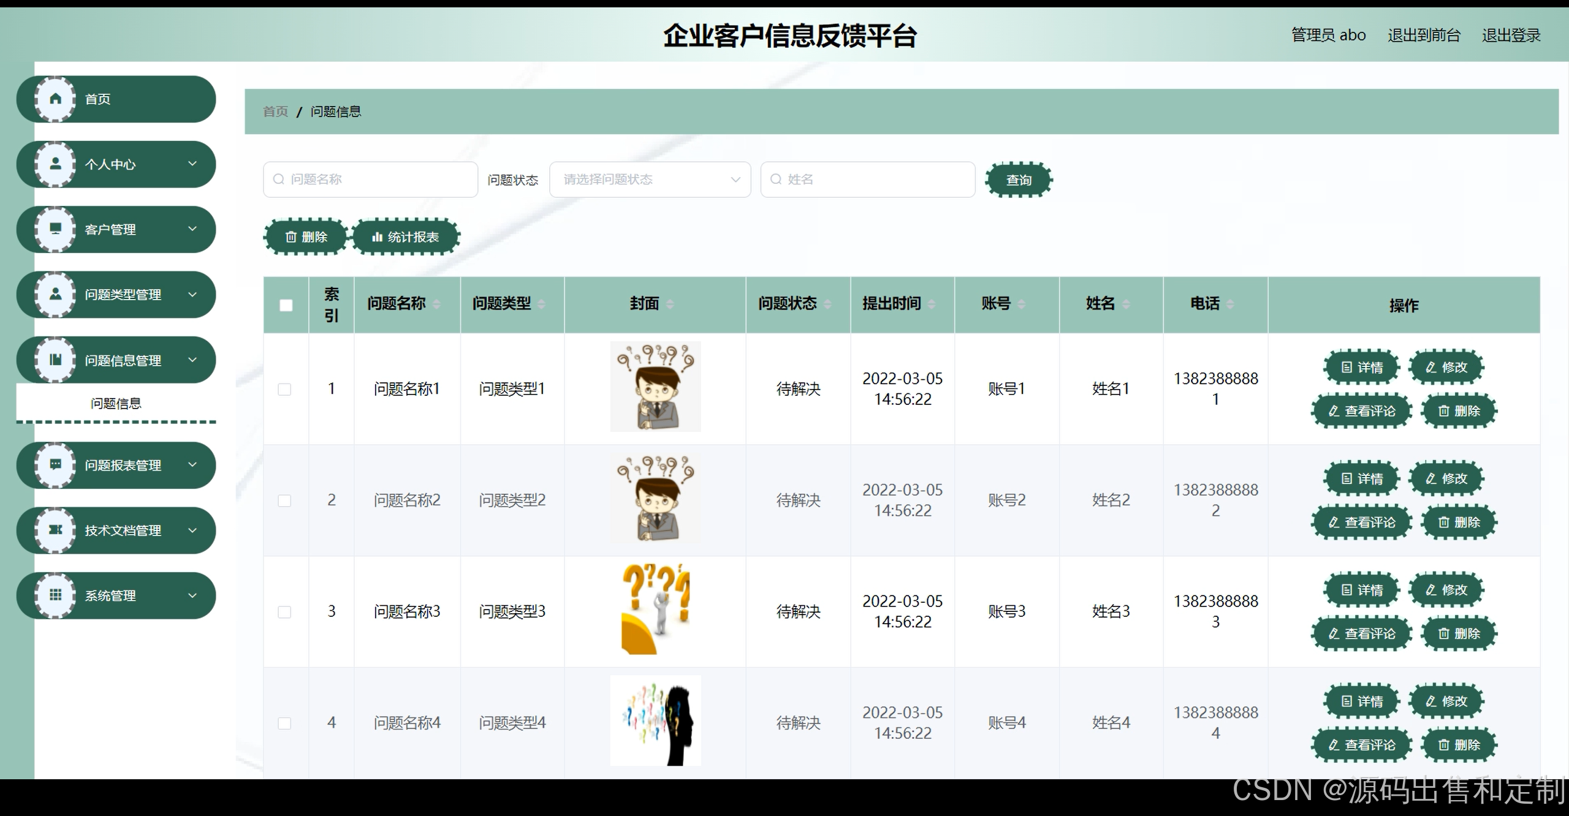Click the 技术文档管理 ticket icon
The height and width of the screenshot is (816, 1569).
[x=55, y=530]
